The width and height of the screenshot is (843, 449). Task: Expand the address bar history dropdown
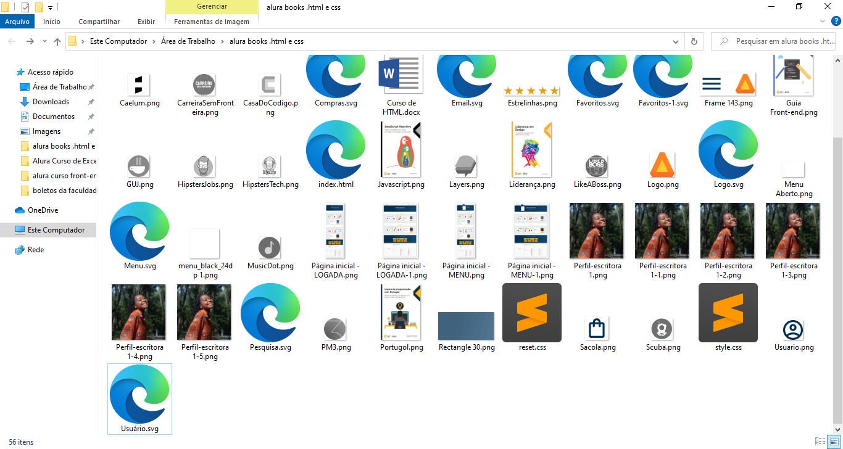(x=675, y=41)
